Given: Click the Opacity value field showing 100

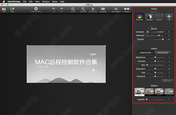Looking at the screenshot, I should (x=169, y=39).
